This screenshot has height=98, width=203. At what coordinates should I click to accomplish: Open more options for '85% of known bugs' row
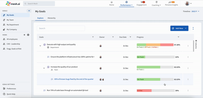[x=188, y=79]
